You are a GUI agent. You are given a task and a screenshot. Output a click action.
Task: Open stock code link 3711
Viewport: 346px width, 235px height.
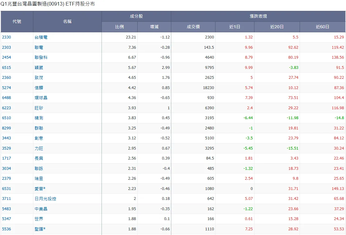7,198
